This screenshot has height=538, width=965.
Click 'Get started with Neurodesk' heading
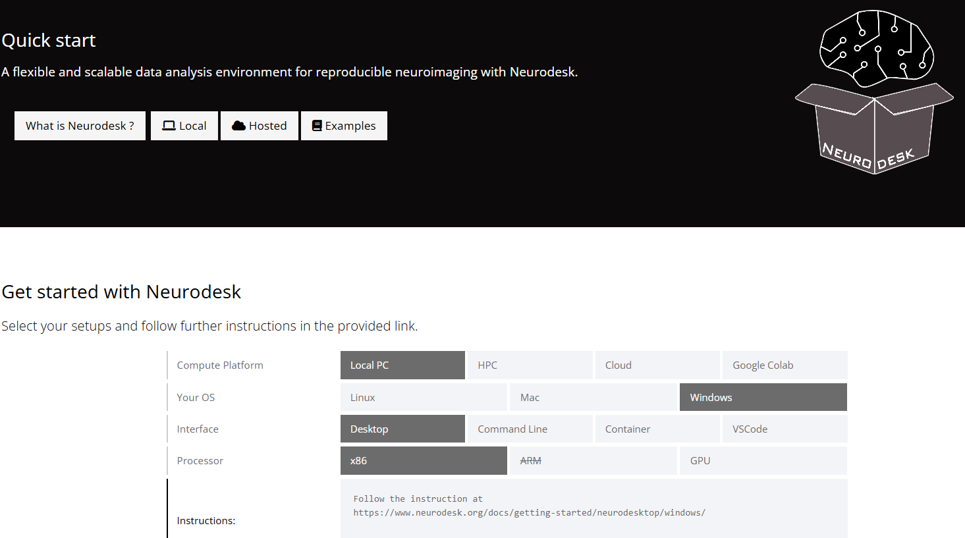[x=121, y=292]
